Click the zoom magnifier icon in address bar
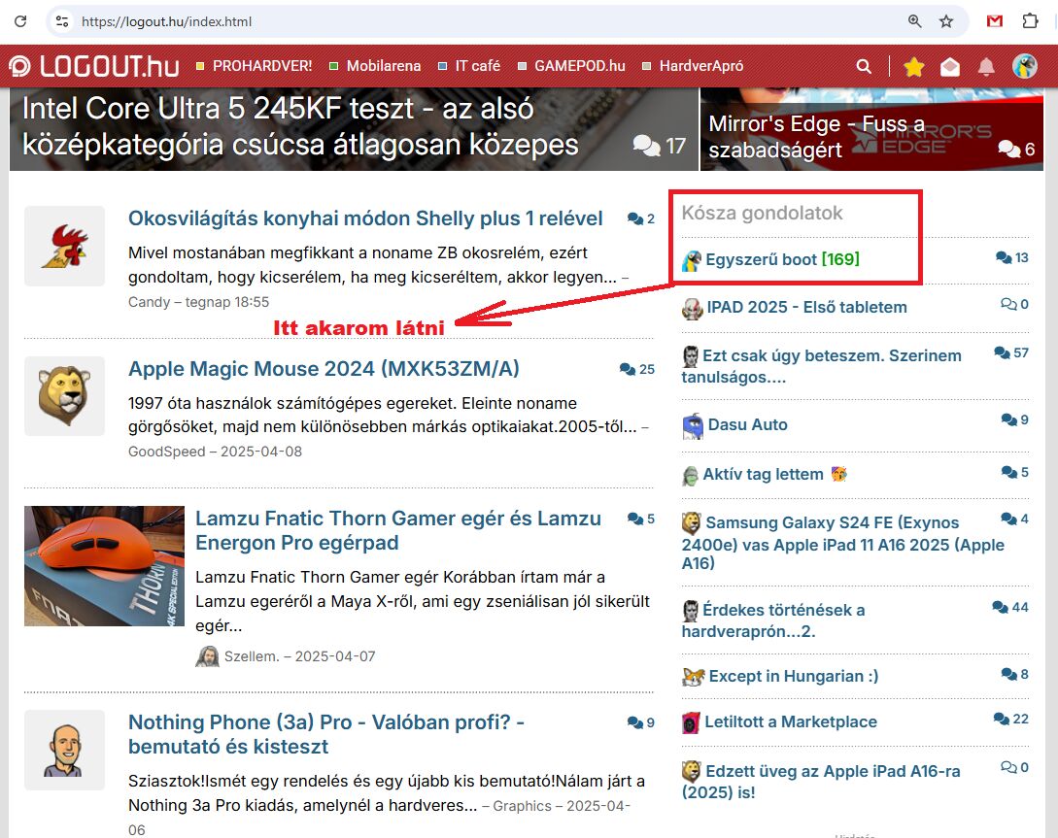This screenshot has height=838, width=1058. [x=914, y=21]
